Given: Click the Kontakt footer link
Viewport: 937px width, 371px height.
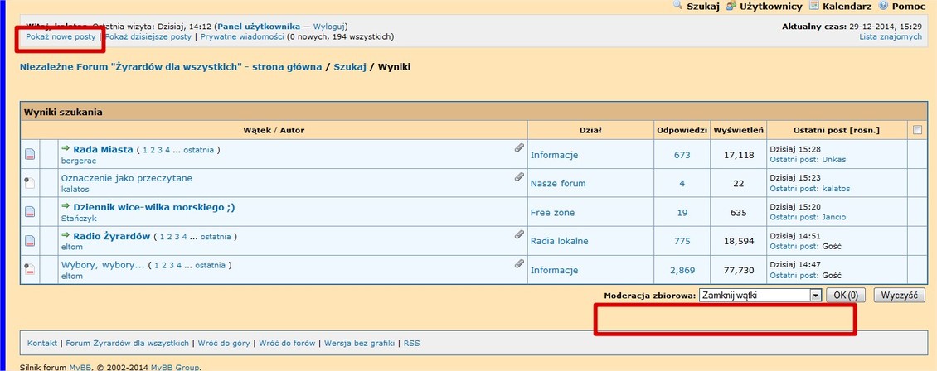Looking at the screenshot, I should [x=42, y=344].
